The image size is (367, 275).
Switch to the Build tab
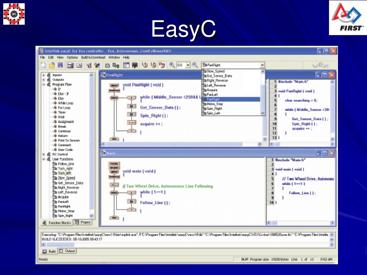tap(49, 251)
